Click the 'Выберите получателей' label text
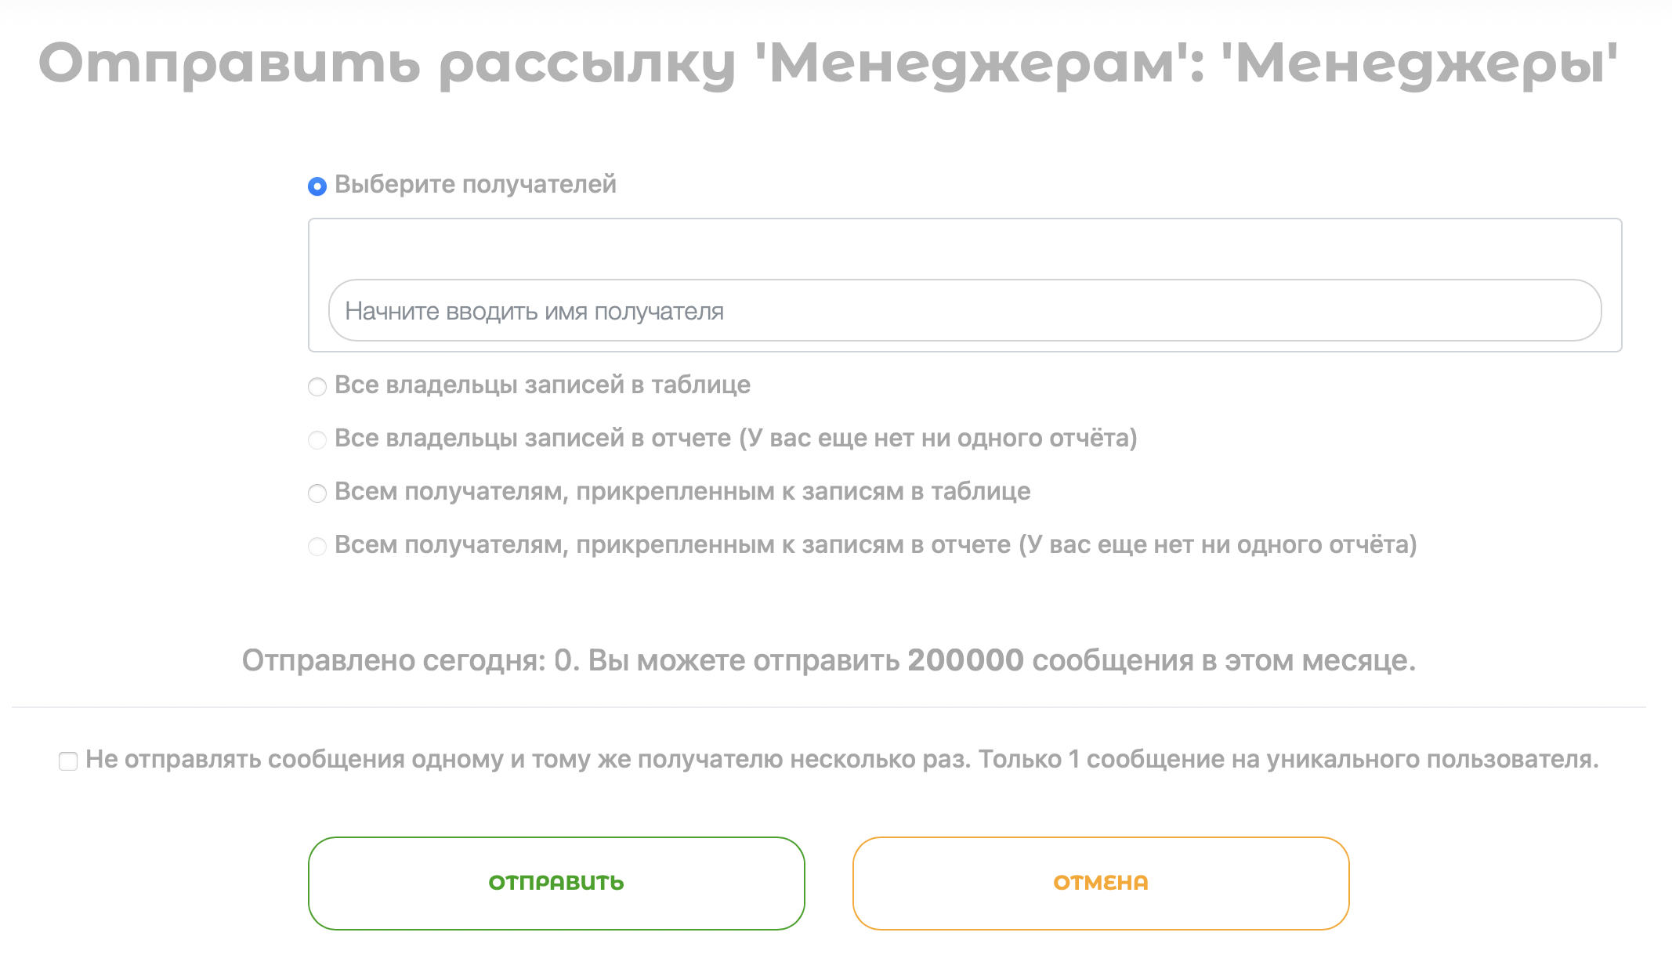Image resolution: width=1672 pixels, height=954 pixels. click(x=475, y=185)
